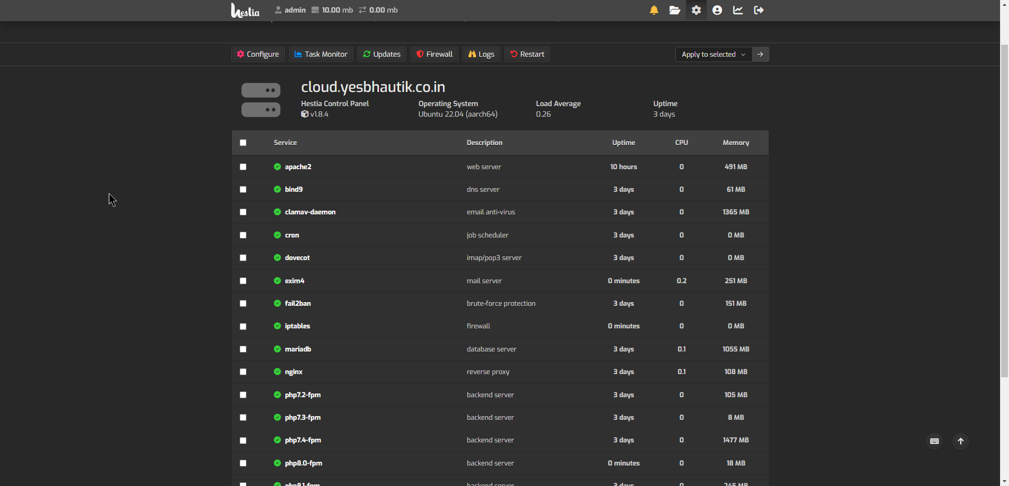The image size is (1009, 486).
Task: Log out using the exit icon
Action: (759, 10)
